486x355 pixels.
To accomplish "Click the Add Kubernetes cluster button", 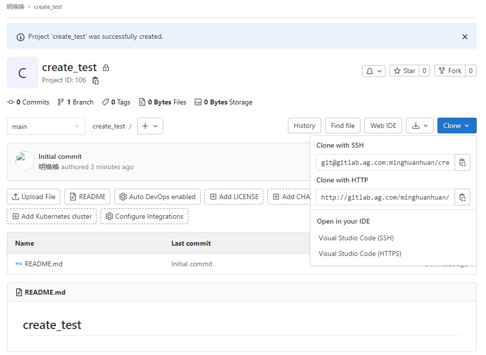I will click(x=51, y=217).
